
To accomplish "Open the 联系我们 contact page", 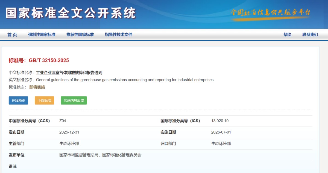I will pos(310,35).
